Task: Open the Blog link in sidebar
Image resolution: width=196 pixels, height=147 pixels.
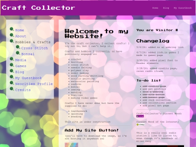Action: coord(20,72)
